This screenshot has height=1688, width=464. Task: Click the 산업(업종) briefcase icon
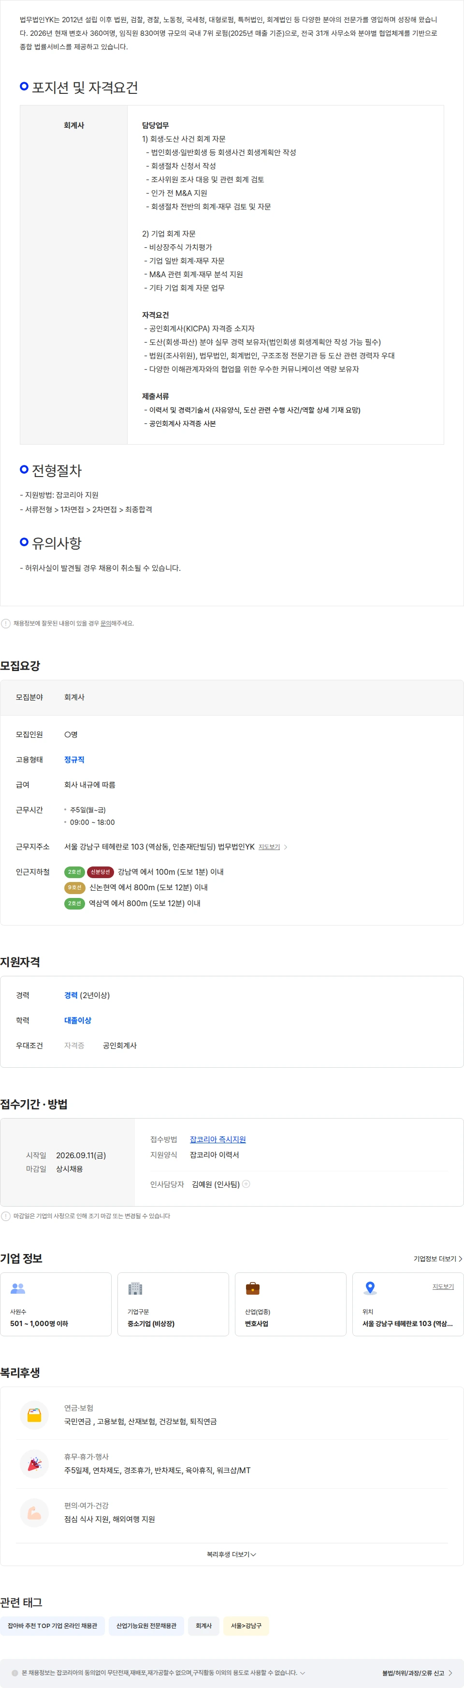pos(253,1288)
